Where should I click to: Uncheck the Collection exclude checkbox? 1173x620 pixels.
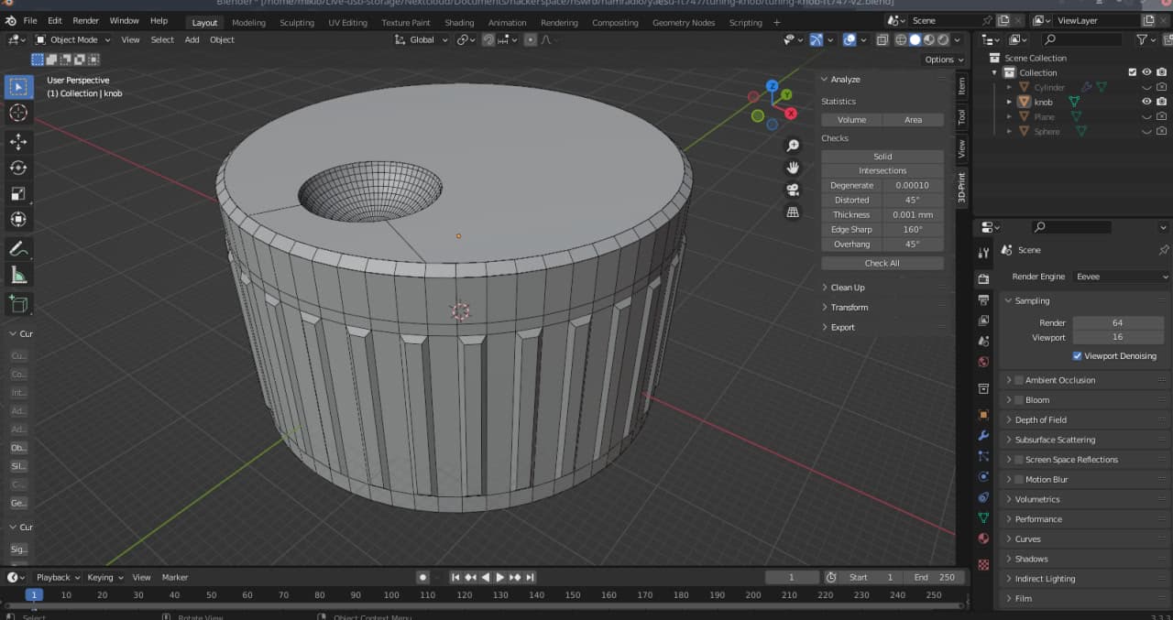click(x=1132, y=72)
